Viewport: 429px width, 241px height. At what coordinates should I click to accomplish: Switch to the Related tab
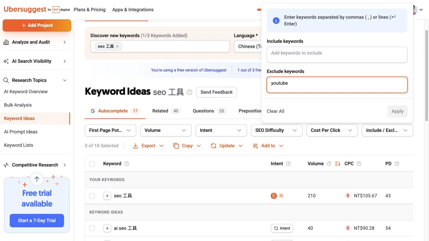click(166, 111)
